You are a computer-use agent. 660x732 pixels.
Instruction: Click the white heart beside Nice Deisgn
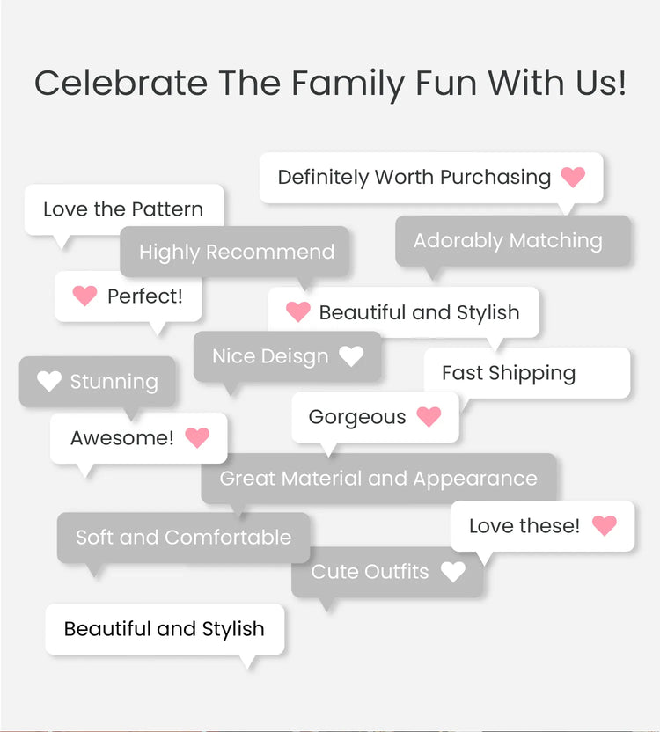(351, 356)
